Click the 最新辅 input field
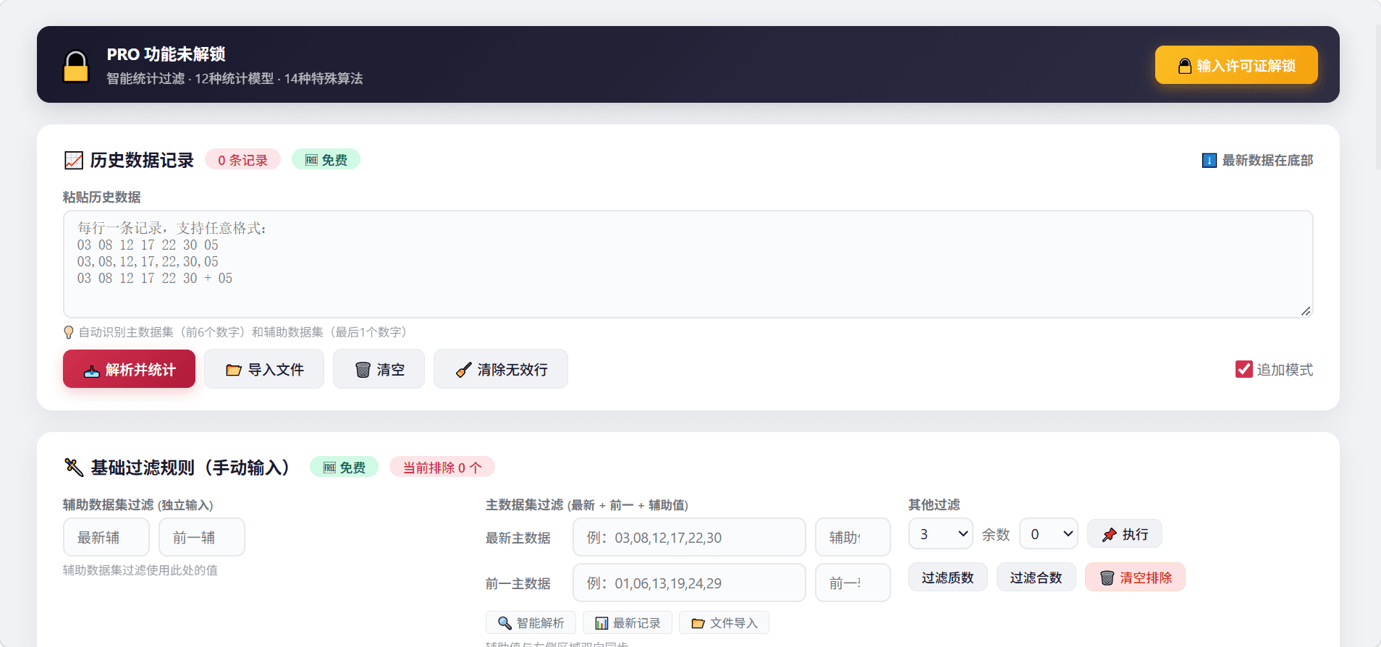The height and width of the screenshot is (647, 1381). pos(106,537)
